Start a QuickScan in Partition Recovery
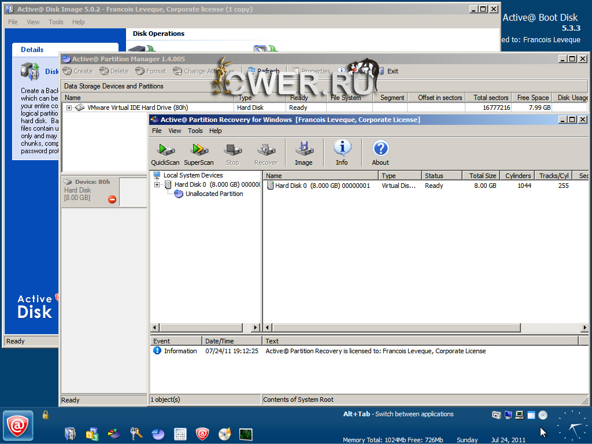This screenshot has width=592, height=444. pyautogui.click(x=165, y=154)
